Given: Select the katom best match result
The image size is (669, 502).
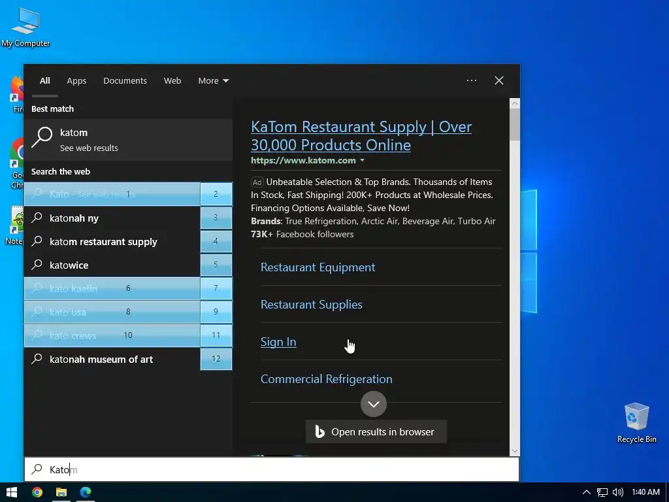Looking at the screenshot, I should tap(129, 140).
